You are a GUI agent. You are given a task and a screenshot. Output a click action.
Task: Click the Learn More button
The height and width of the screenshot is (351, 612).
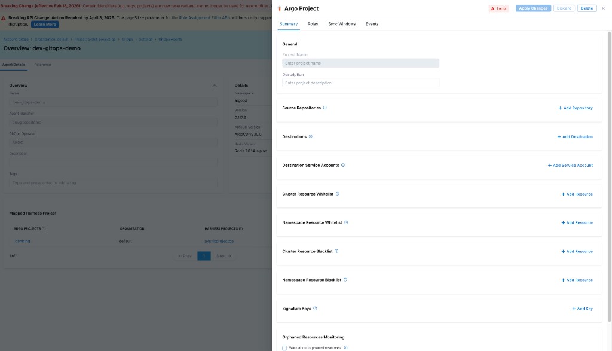point(45,24)
